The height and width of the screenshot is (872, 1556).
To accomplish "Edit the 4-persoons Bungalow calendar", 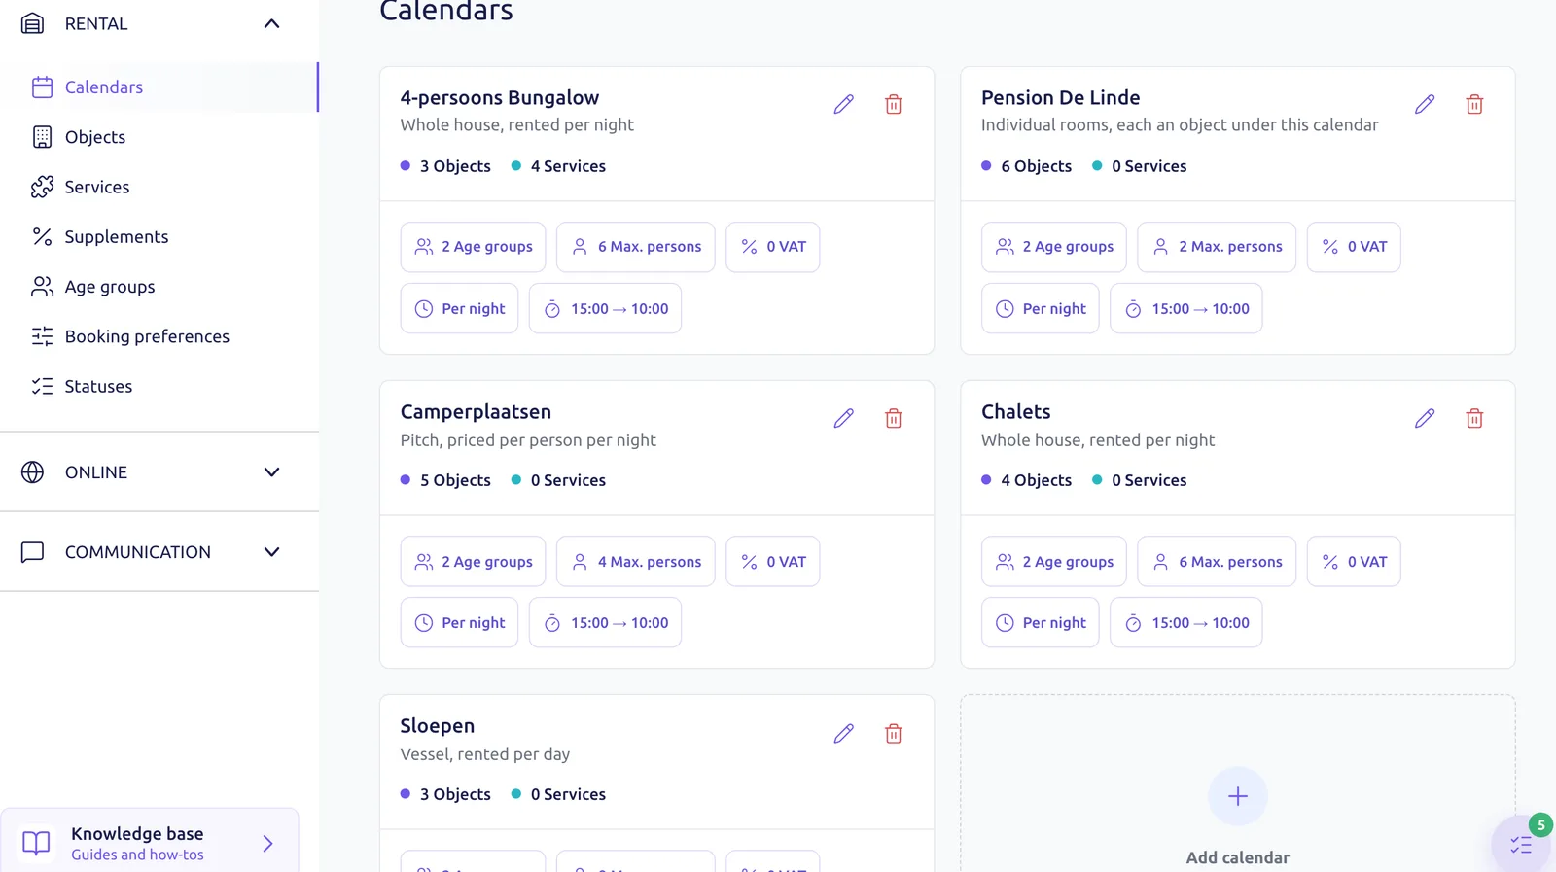I will point(843,104).
